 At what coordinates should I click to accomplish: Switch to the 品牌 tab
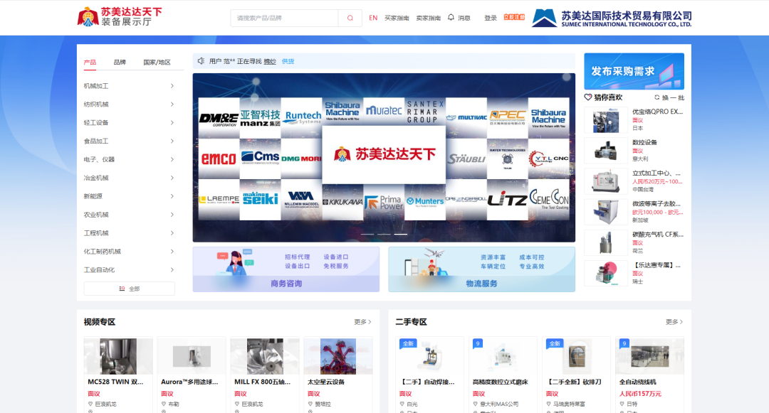pos(120,62)
